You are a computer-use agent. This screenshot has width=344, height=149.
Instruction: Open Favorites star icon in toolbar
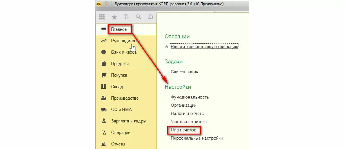pyautogui.click(x=114, y=17)
